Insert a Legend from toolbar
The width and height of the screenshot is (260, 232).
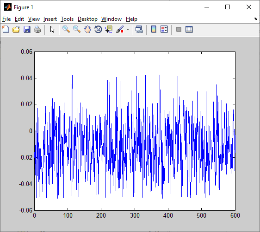(164, 29)
